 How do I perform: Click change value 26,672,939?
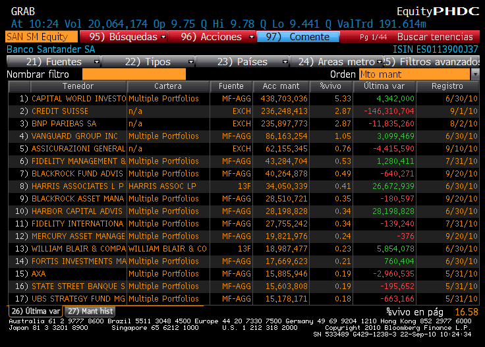pos(393,186)
